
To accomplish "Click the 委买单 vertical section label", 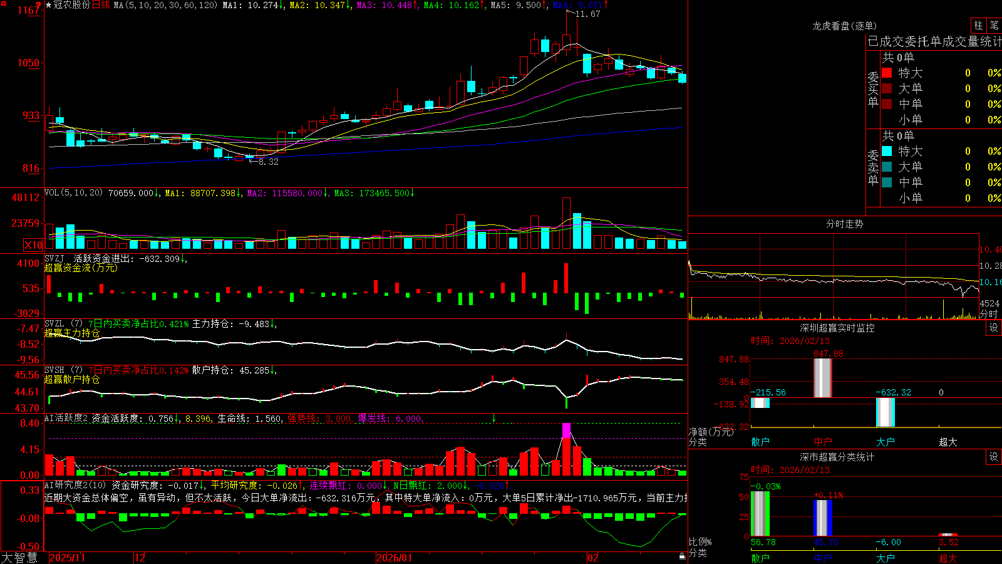I will pyautogui.click(x=873, y=90).
